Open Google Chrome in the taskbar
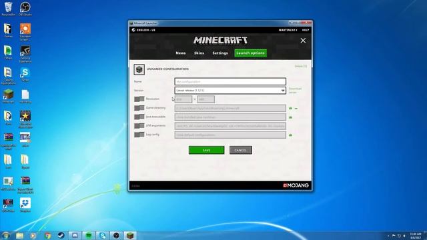The width and height of the screenshot is (427, 240). [x=47, y=235]
